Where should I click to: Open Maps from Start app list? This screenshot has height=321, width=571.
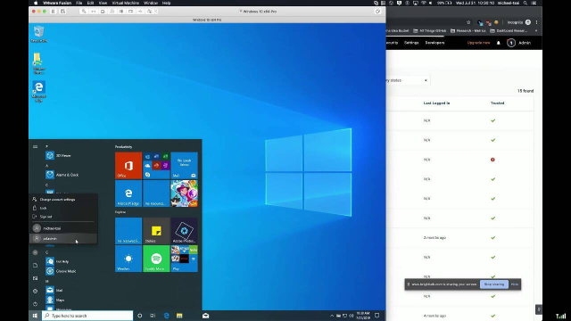(x=54, y=300)
